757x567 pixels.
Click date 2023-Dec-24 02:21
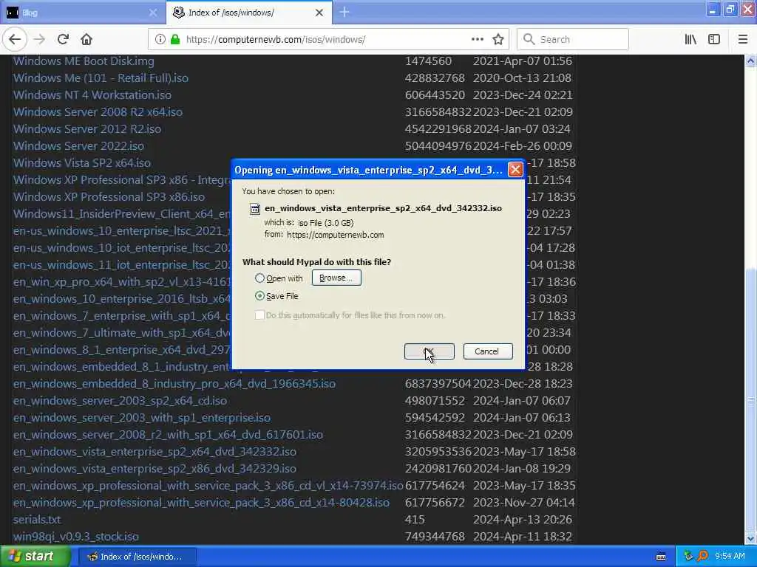coord(523,95)
